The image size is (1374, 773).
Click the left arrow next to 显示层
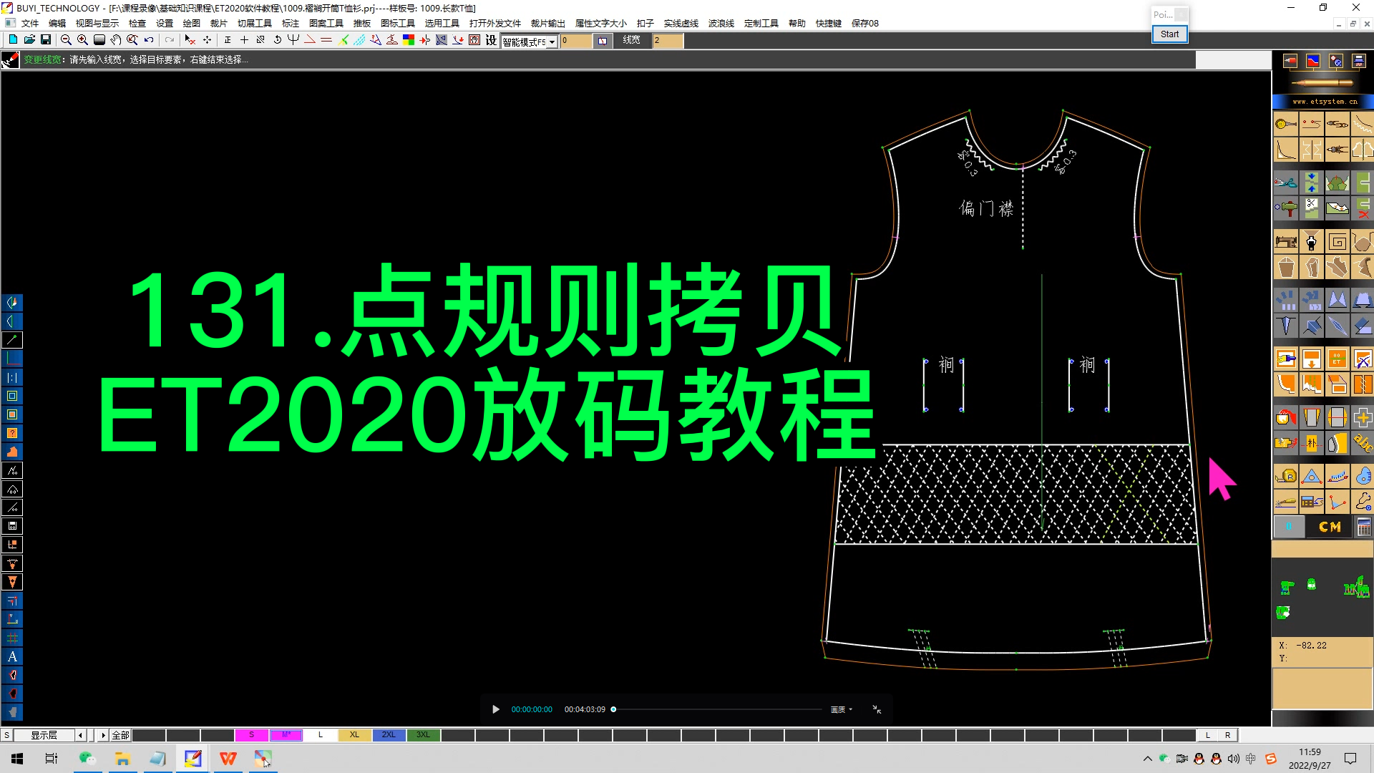coord(80,735)
